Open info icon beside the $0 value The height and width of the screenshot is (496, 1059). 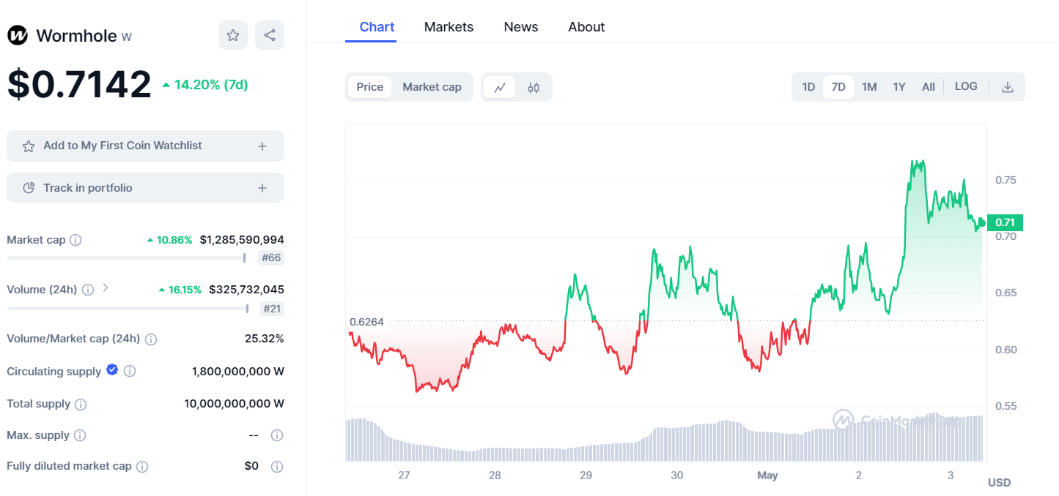[x=277, y=466]
